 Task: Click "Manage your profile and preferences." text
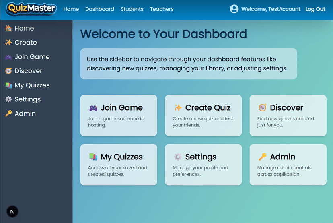[x=200, y=171]
